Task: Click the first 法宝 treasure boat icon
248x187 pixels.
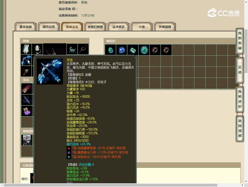Action: coord(27,88)
